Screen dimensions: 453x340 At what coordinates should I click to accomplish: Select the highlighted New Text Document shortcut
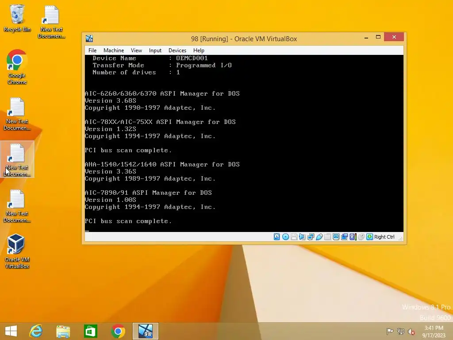(17, 159)
